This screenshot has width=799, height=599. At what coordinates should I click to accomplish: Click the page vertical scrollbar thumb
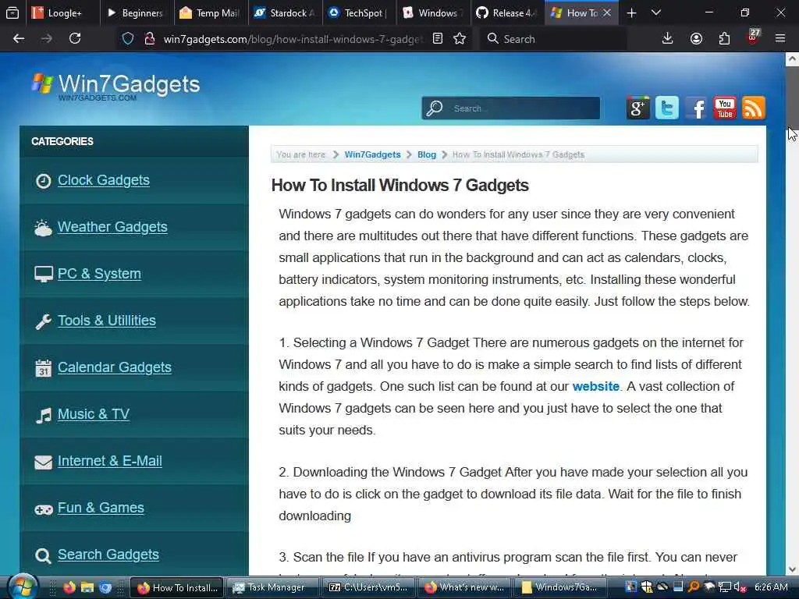point(792,97)
